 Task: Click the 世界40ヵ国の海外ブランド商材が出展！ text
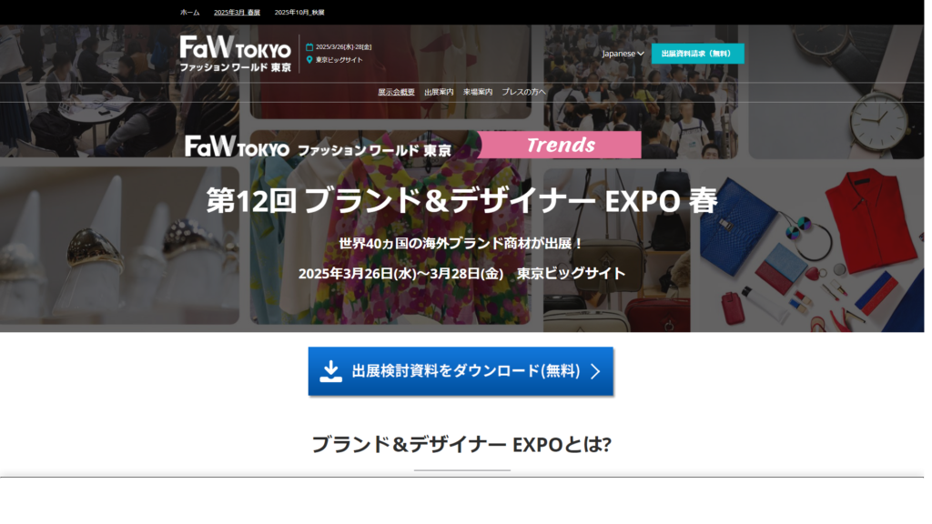(x=461, y=244)
